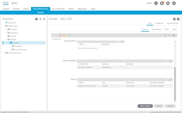
Task: Expand the Controllers tree node
Action: click(x=11, y=46)
